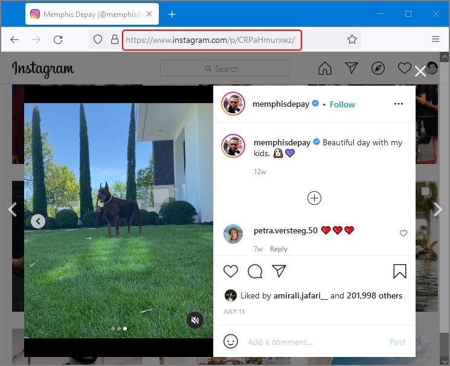Click the browser forward arrow
Viewport: 450px width, 366px height.
pos(36,40)
